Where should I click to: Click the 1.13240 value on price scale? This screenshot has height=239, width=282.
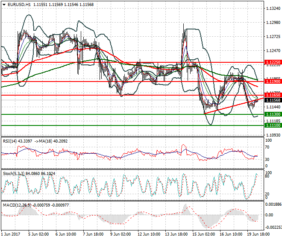(x=273, y=9)
